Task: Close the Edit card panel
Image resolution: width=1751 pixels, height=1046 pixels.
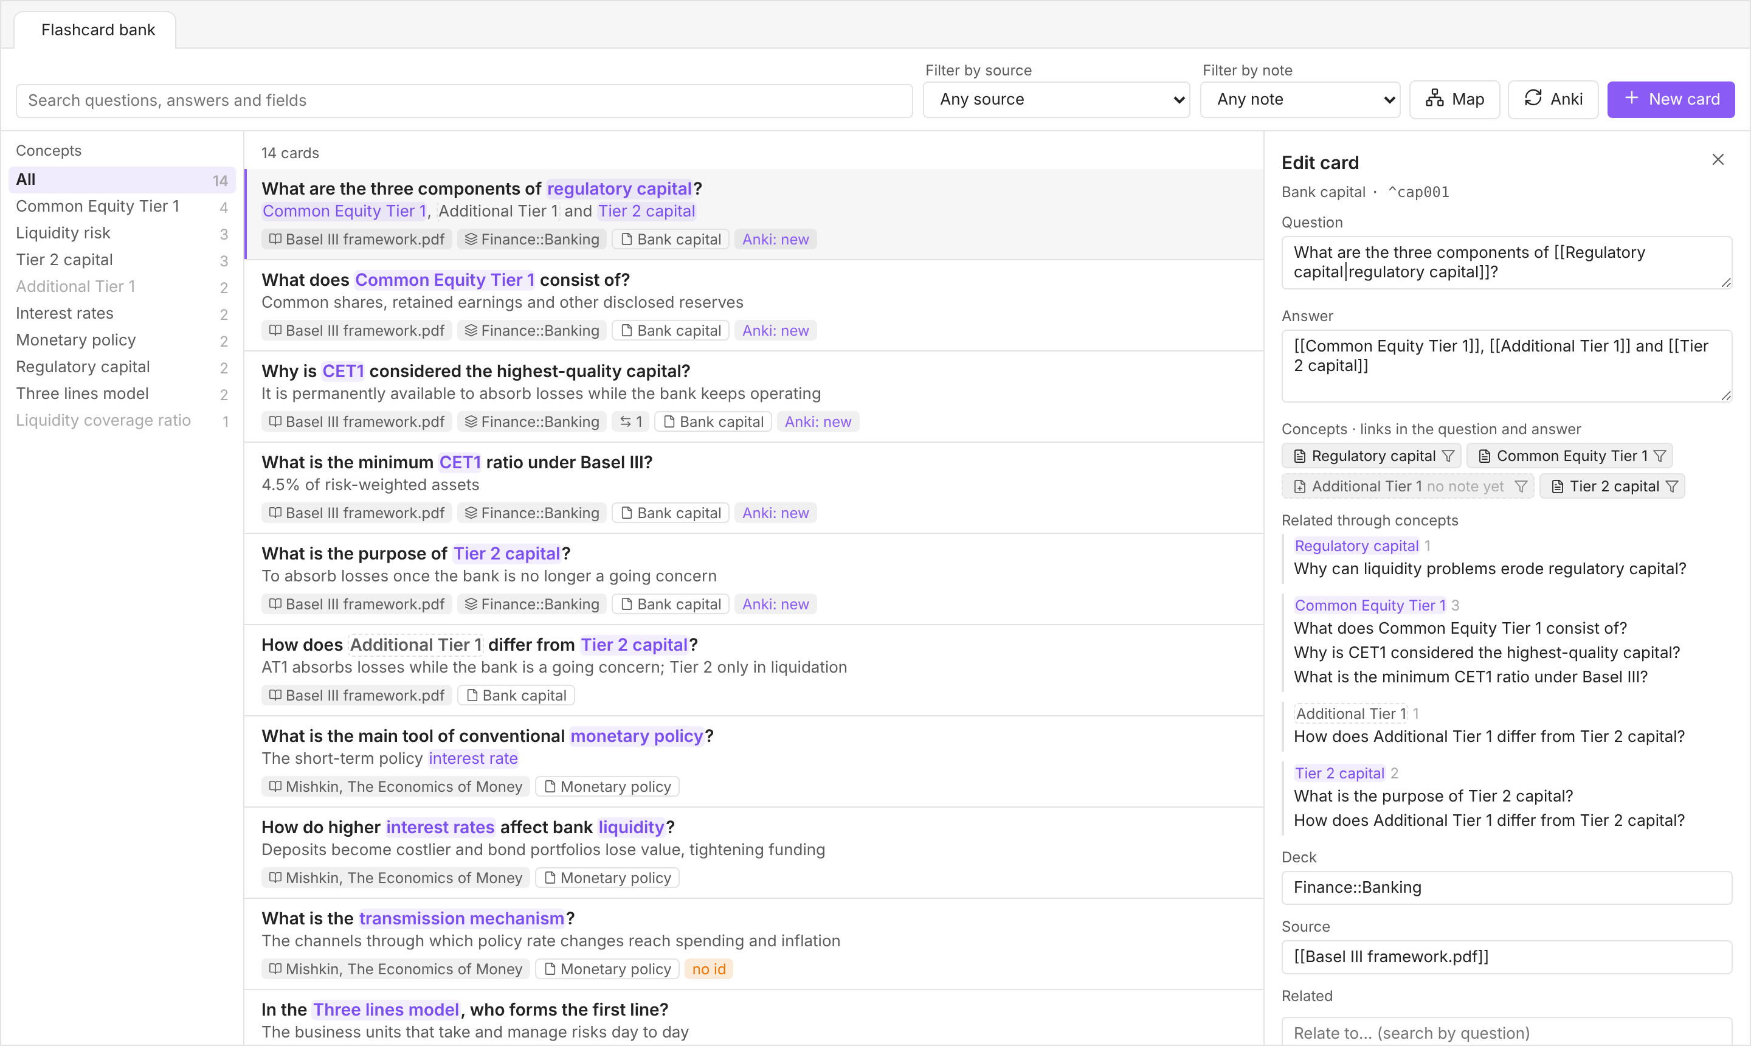Action: coord(1717,160)
